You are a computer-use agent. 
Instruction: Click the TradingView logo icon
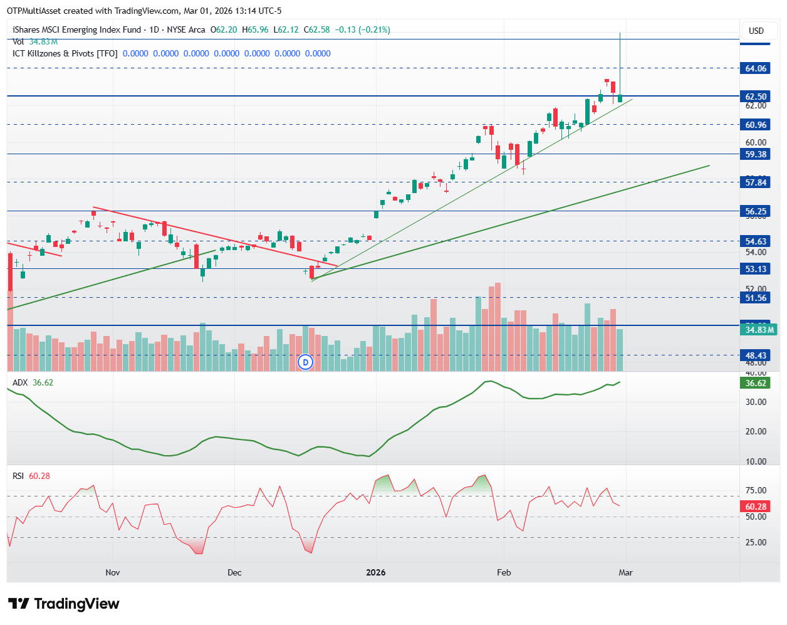(19, 604)
